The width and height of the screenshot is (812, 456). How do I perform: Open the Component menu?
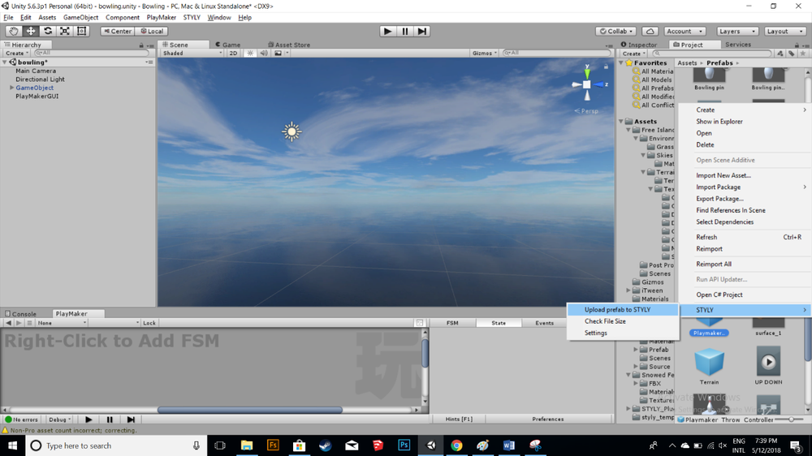click(123, 18)
